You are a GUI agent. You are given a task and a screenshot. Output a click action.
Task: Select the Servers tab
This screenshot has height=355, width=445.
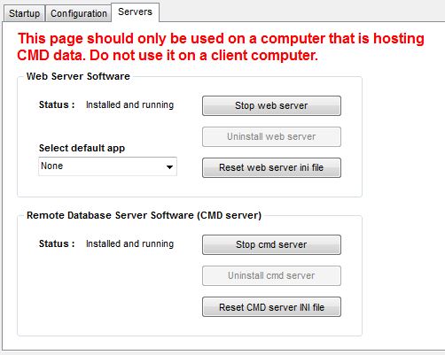pos(135,12)
